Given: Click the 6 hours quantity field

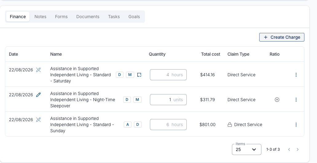Looking at the screenshot, I should tap(168, 125).
